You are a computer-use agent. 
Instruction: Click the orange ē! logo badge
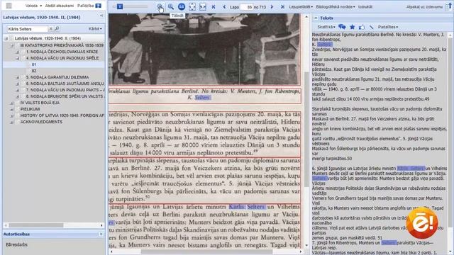tap(422, 222)
